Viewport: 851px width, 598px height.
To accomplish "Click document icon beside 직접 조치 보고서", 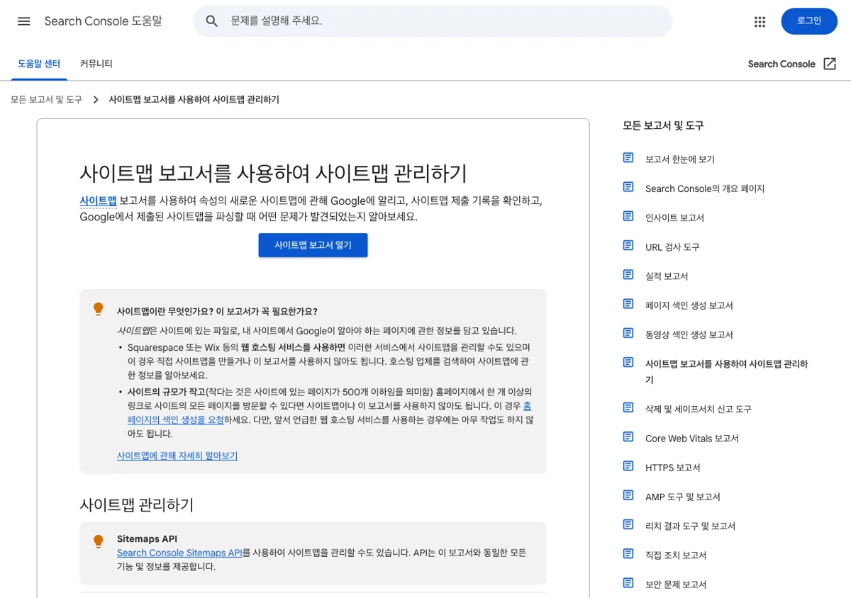I will [x=628, y=553].
